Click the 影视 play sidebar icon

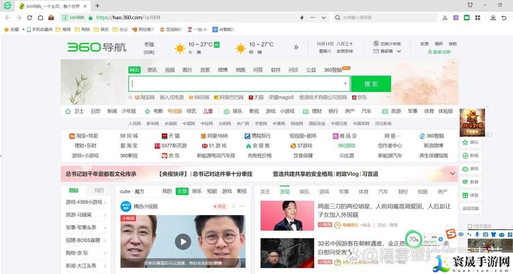pyautogui.click(x=465, y=156)
